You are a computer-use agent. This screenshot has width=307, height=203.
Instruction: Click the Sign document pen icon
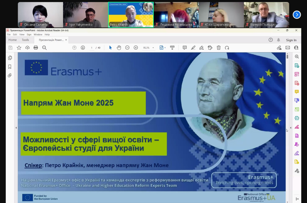coord(202,48)
